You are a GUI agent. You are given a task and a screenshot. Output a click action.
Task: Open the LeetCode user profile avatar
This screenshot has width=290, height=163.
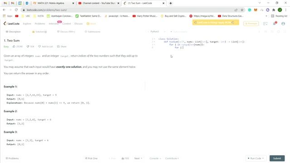(x=283, y=24)
